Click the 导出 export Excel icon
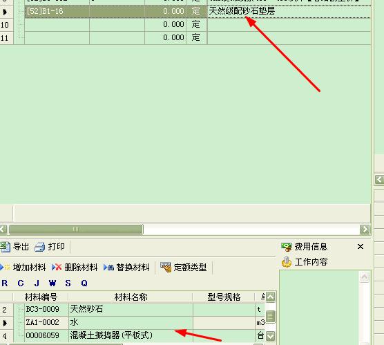The width and height of the screenshot is (384, 345). (5, 247)
